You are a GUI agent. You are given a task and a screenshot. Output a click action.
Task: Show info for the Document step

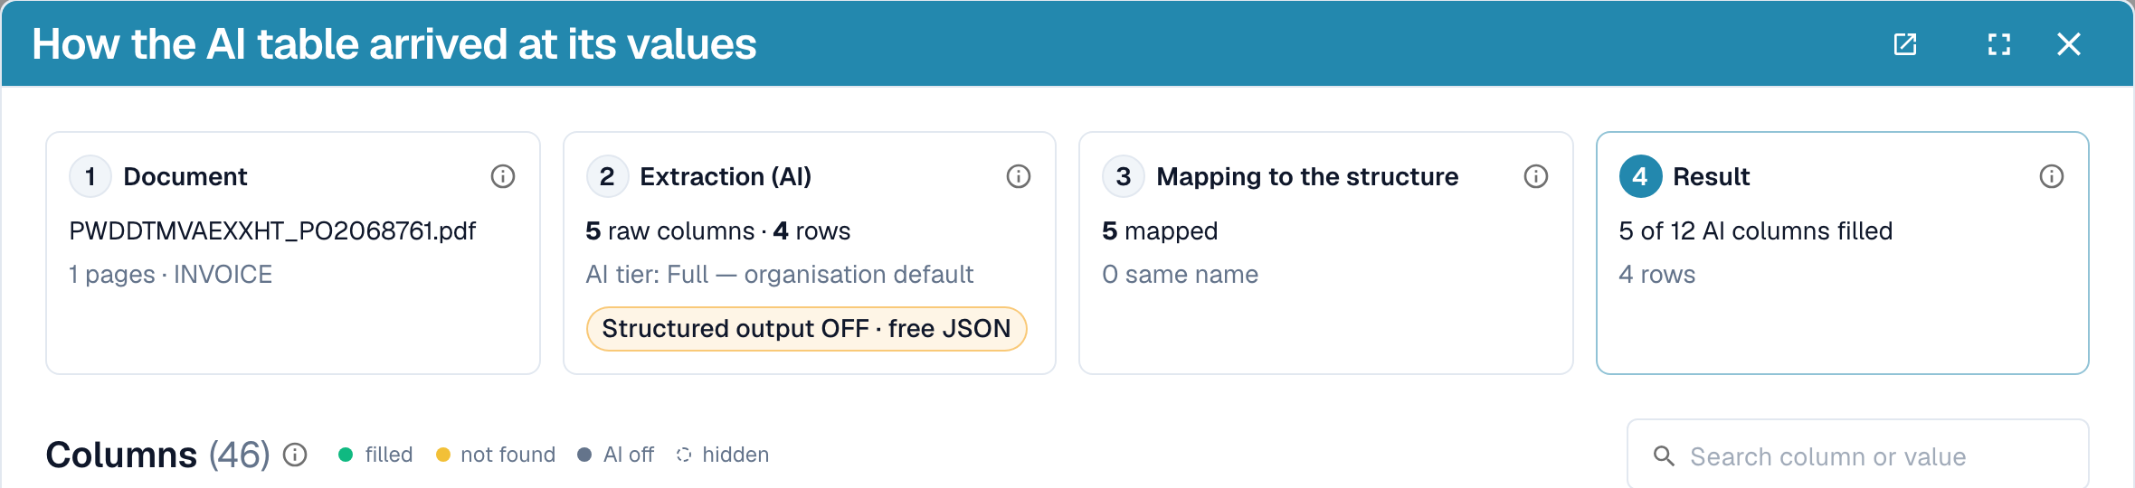click(x=503, y=176)
